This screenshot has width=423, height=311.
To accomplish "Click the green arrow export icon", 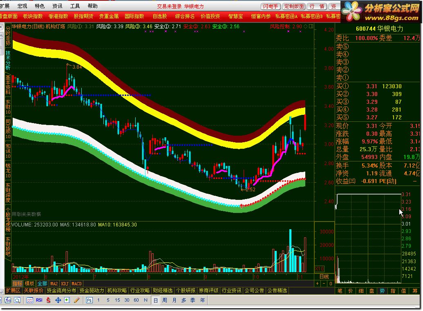I will [67, 300].
